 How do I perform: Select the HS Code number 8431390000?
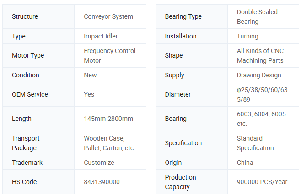pyautogui.click(x=102, y=182)
